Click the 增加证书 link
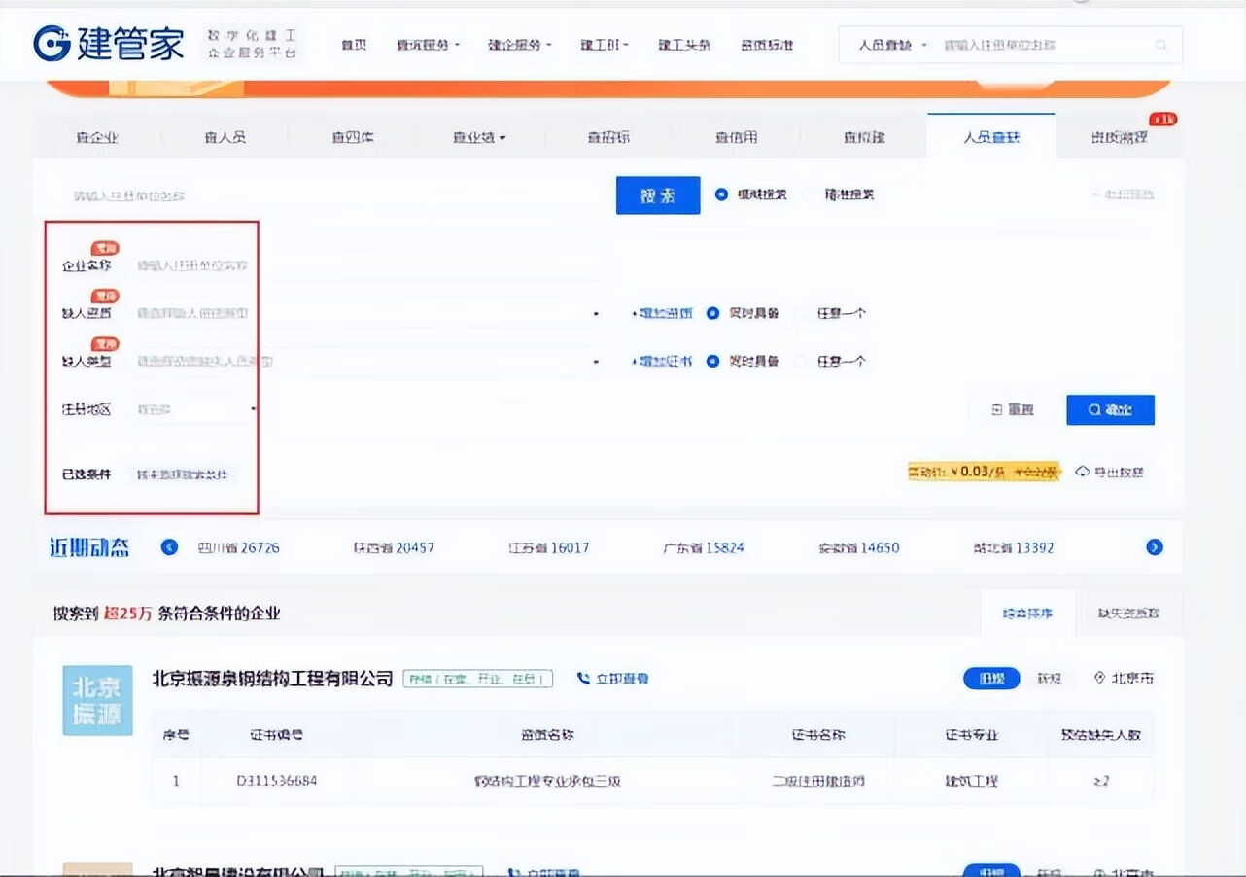1246x877 pixels. [662, 361]
